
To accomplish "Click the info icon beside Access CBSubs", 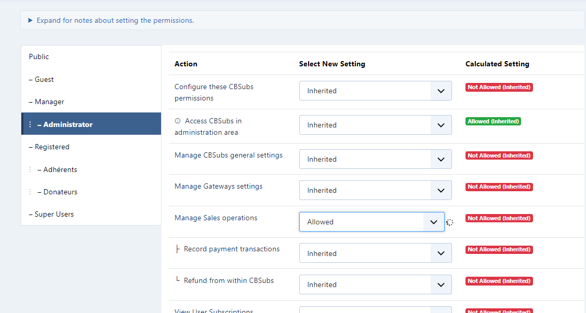I will [178, 121].
